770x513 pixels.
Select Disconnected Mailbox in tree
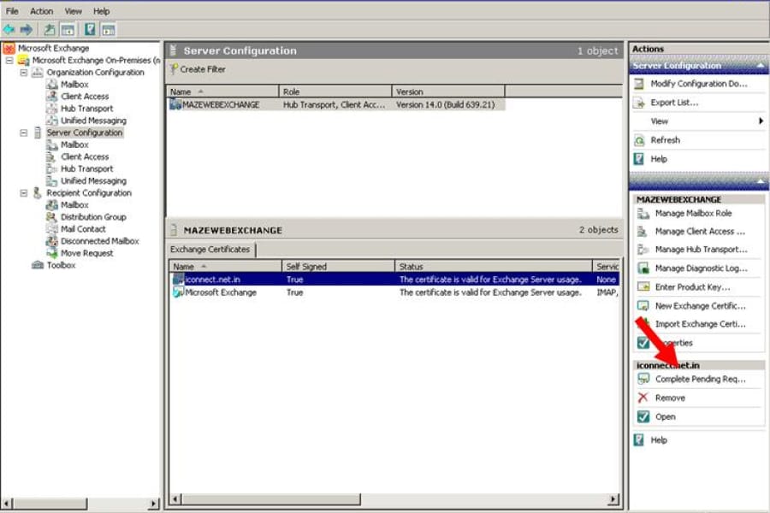(100, 241)
